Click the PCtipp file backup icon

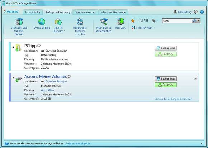(18, 48)
